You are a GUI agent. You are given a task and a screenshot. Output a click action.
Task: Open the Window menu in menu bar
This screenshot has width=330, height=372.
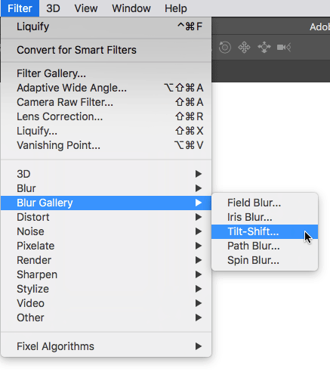[131, 8]
